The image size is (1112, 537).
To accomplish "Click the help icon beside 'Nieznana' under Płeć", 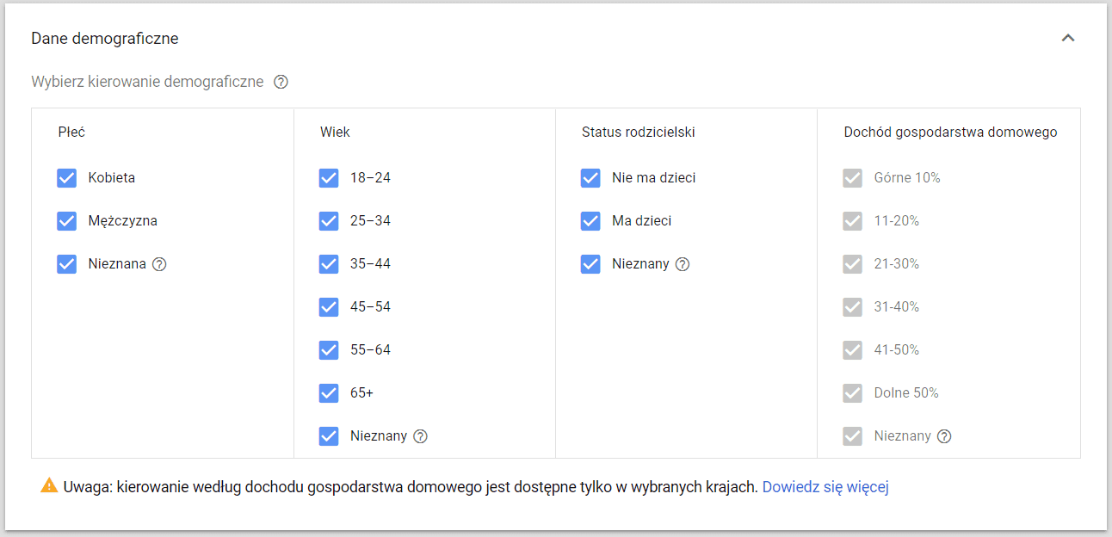I will pos(159,264).
